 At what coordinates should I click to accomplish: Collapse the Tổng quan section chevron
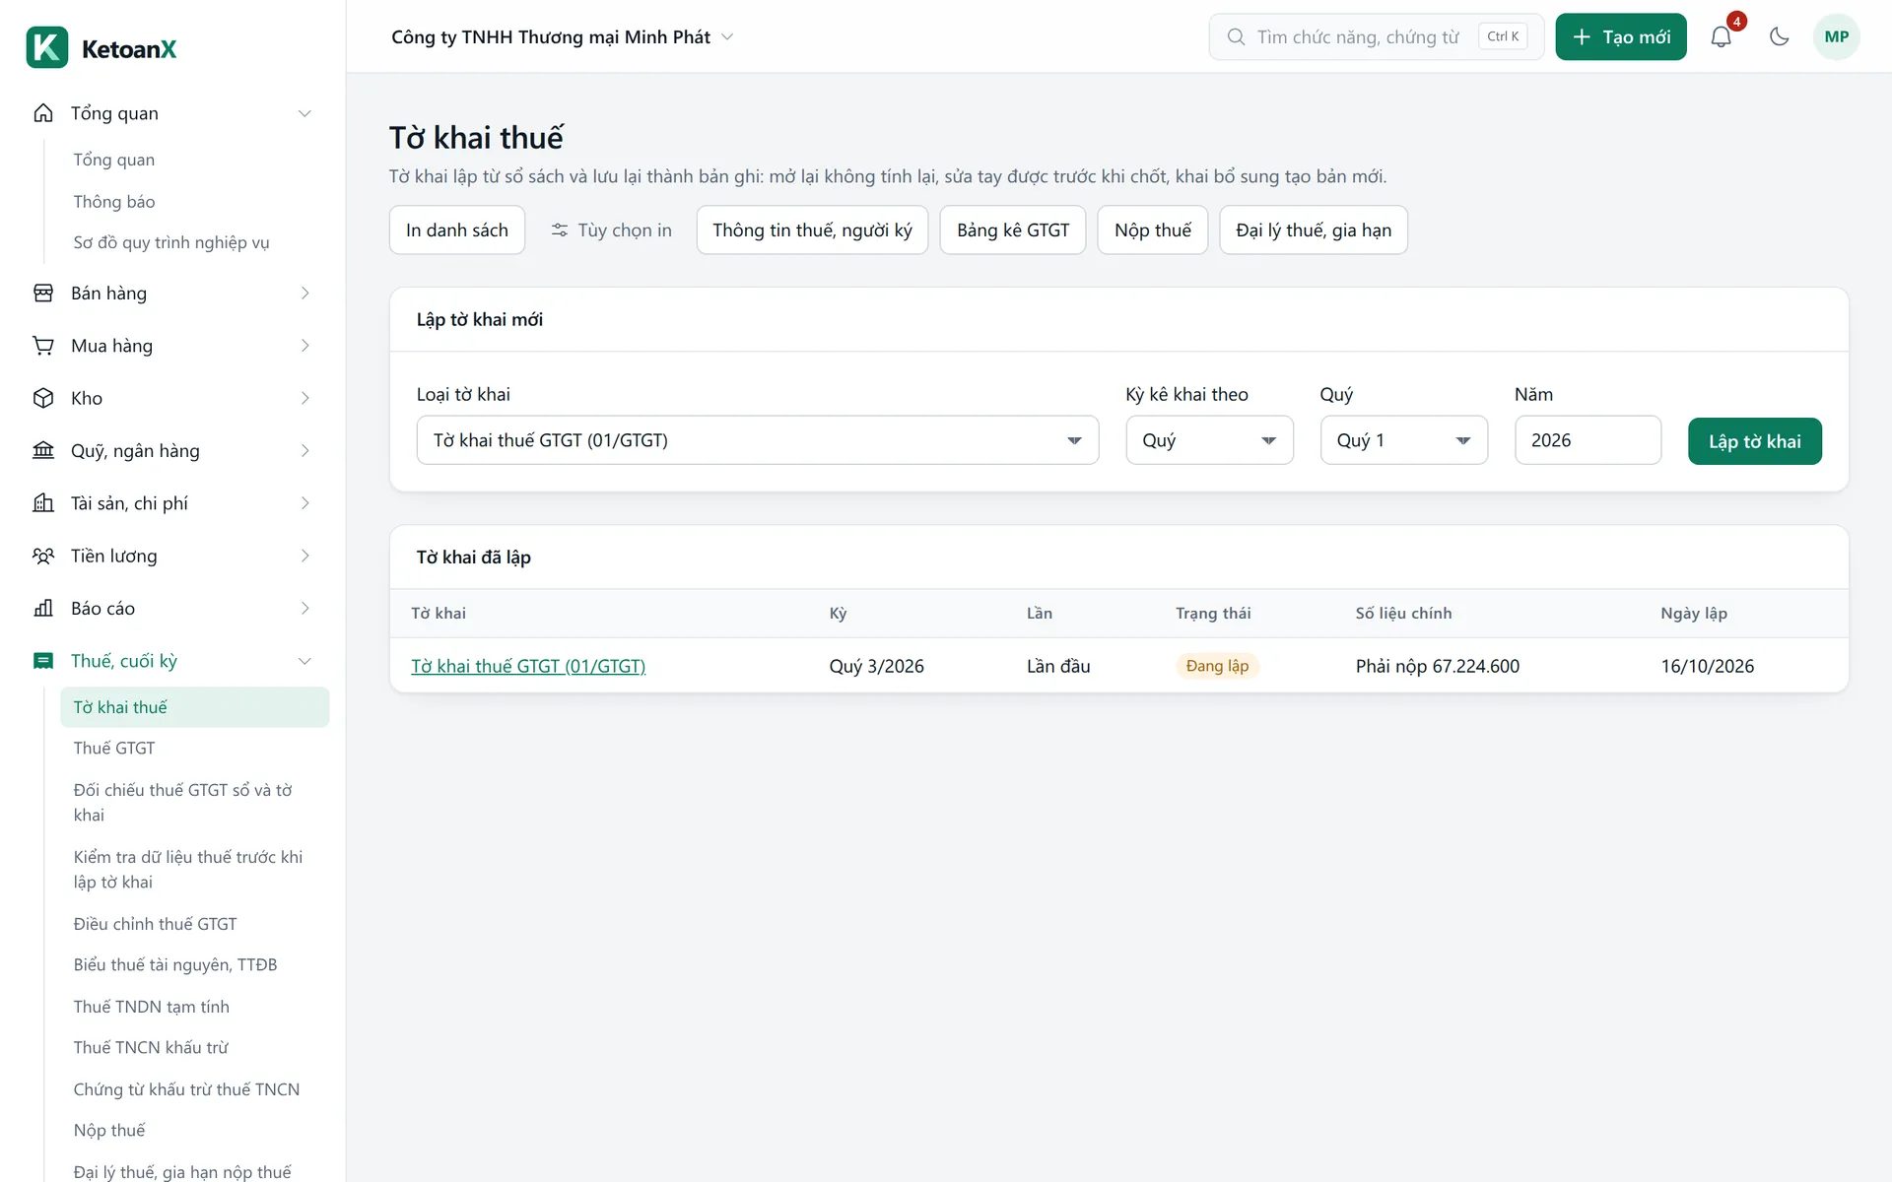tap(304, 113)
